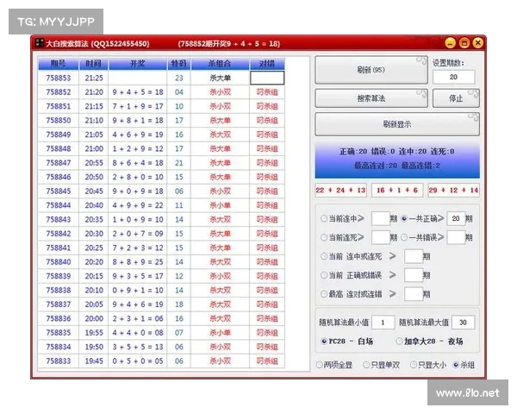Click time 20:00 in the table
Screen dimensions: 517x414
[x=94, y=318]
